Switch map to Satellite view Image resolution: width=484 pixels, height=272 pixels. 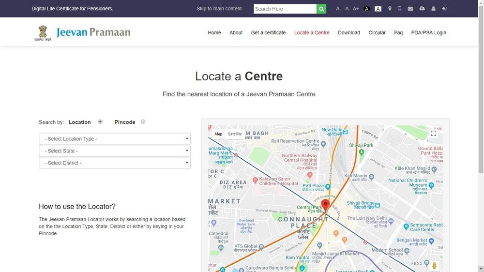pyautogui.click(x=235, y=134)
